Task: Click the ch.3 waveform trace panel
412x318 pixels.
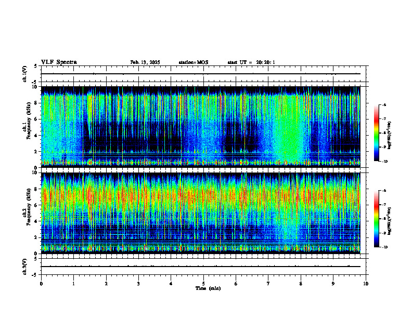Action: (x=203, y=267)
